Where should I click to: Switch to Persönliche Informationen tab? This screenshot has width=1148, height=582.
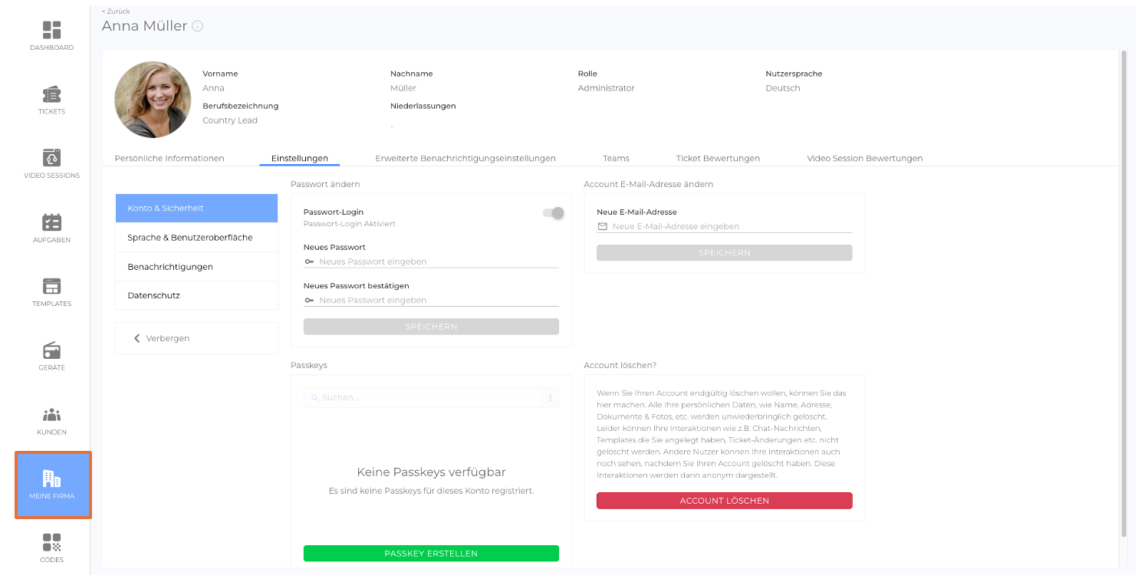click(169, 159)
